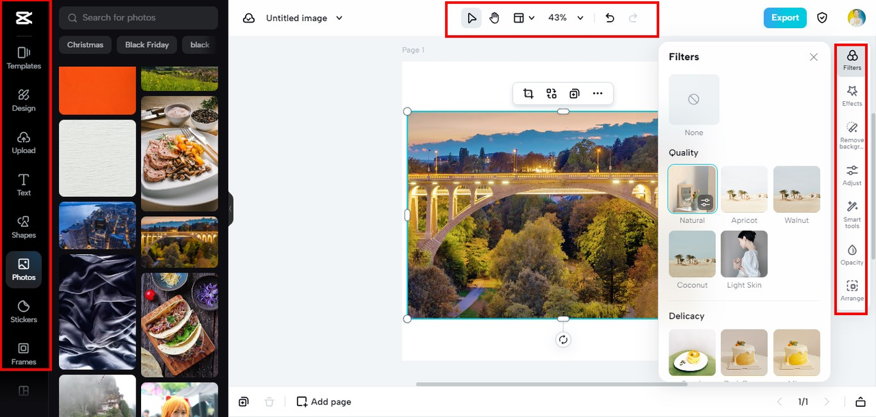Redo the last undone action
876x417 pixels.
point(633,18)
